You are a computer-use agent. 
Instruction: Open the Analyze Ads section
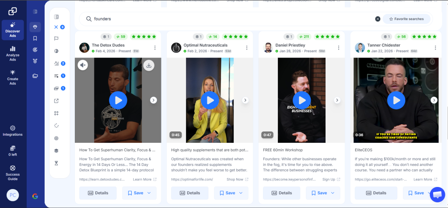pyautogui.click(x=13, y=54)
